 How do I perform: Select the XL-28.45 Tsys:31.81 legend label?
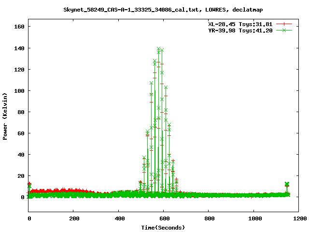click(x=240, y=24)
